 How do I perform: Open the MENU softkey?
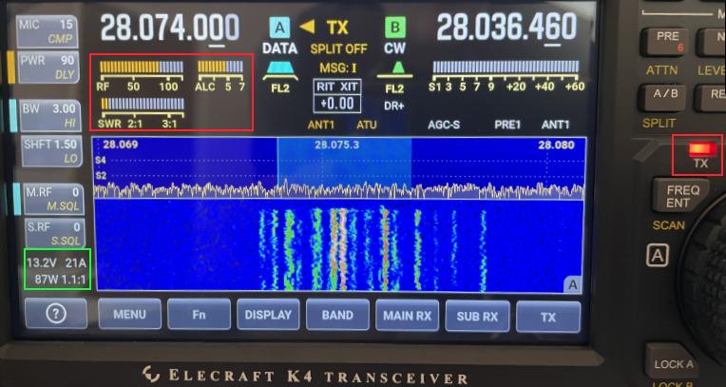point(129,315)
